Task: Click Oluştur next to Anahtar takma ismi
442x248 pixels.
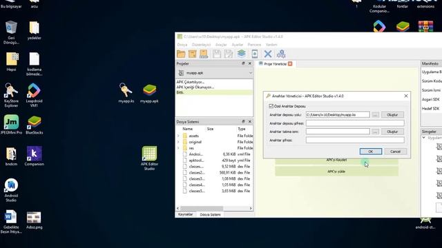Action: 392,132
